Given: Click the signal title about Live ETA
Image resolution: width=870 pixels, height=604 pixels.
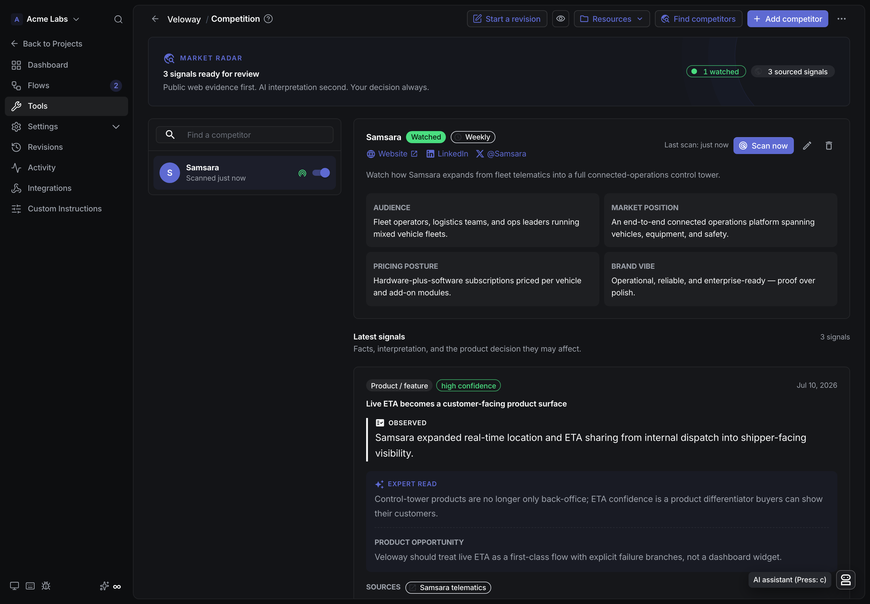Looking at the screenshot, I should 466,404.
